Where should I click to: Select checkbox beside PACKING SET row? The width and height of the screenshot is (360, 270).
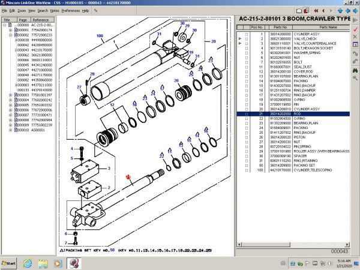(x=247, y=166)
